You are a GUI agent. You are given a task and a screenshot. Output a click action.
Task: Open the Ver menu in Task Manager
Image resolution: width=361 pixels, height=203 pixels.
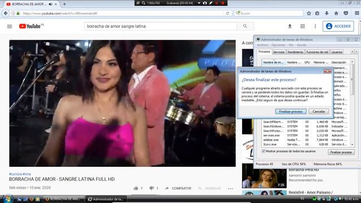pos(291,45)
